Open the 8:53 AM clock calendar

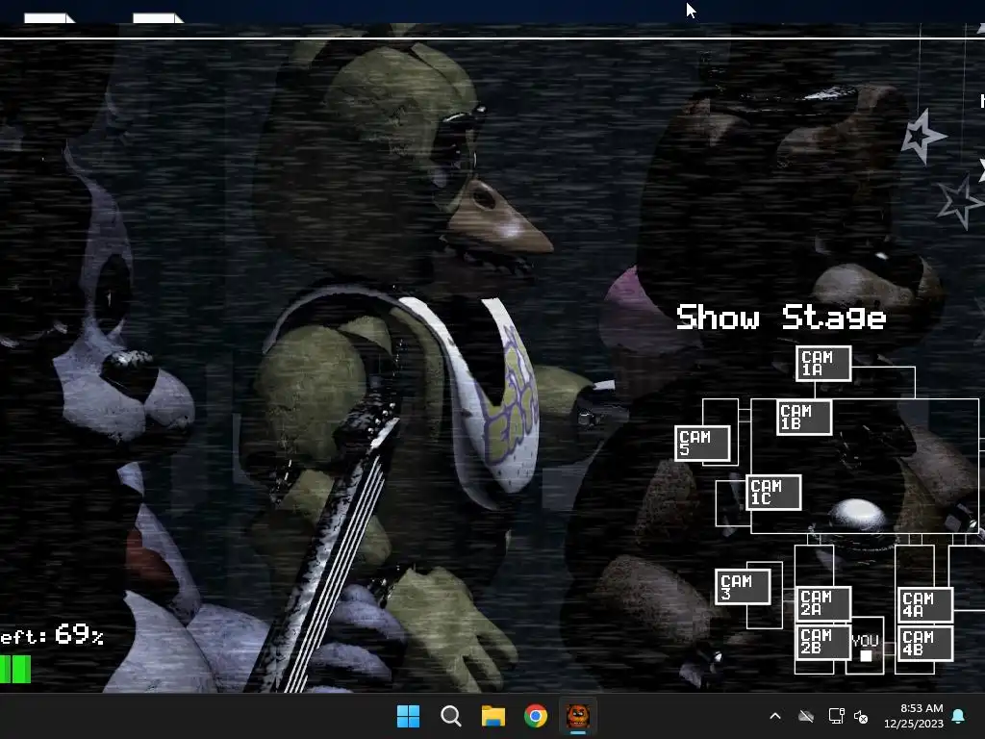914,716
